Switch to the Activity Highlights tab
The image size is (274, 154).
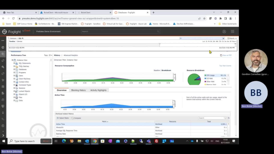click(98, 90)
